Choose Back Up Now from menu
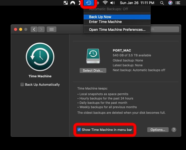The image size is (186, 150). pyautogui.click(x=117, y=17)
